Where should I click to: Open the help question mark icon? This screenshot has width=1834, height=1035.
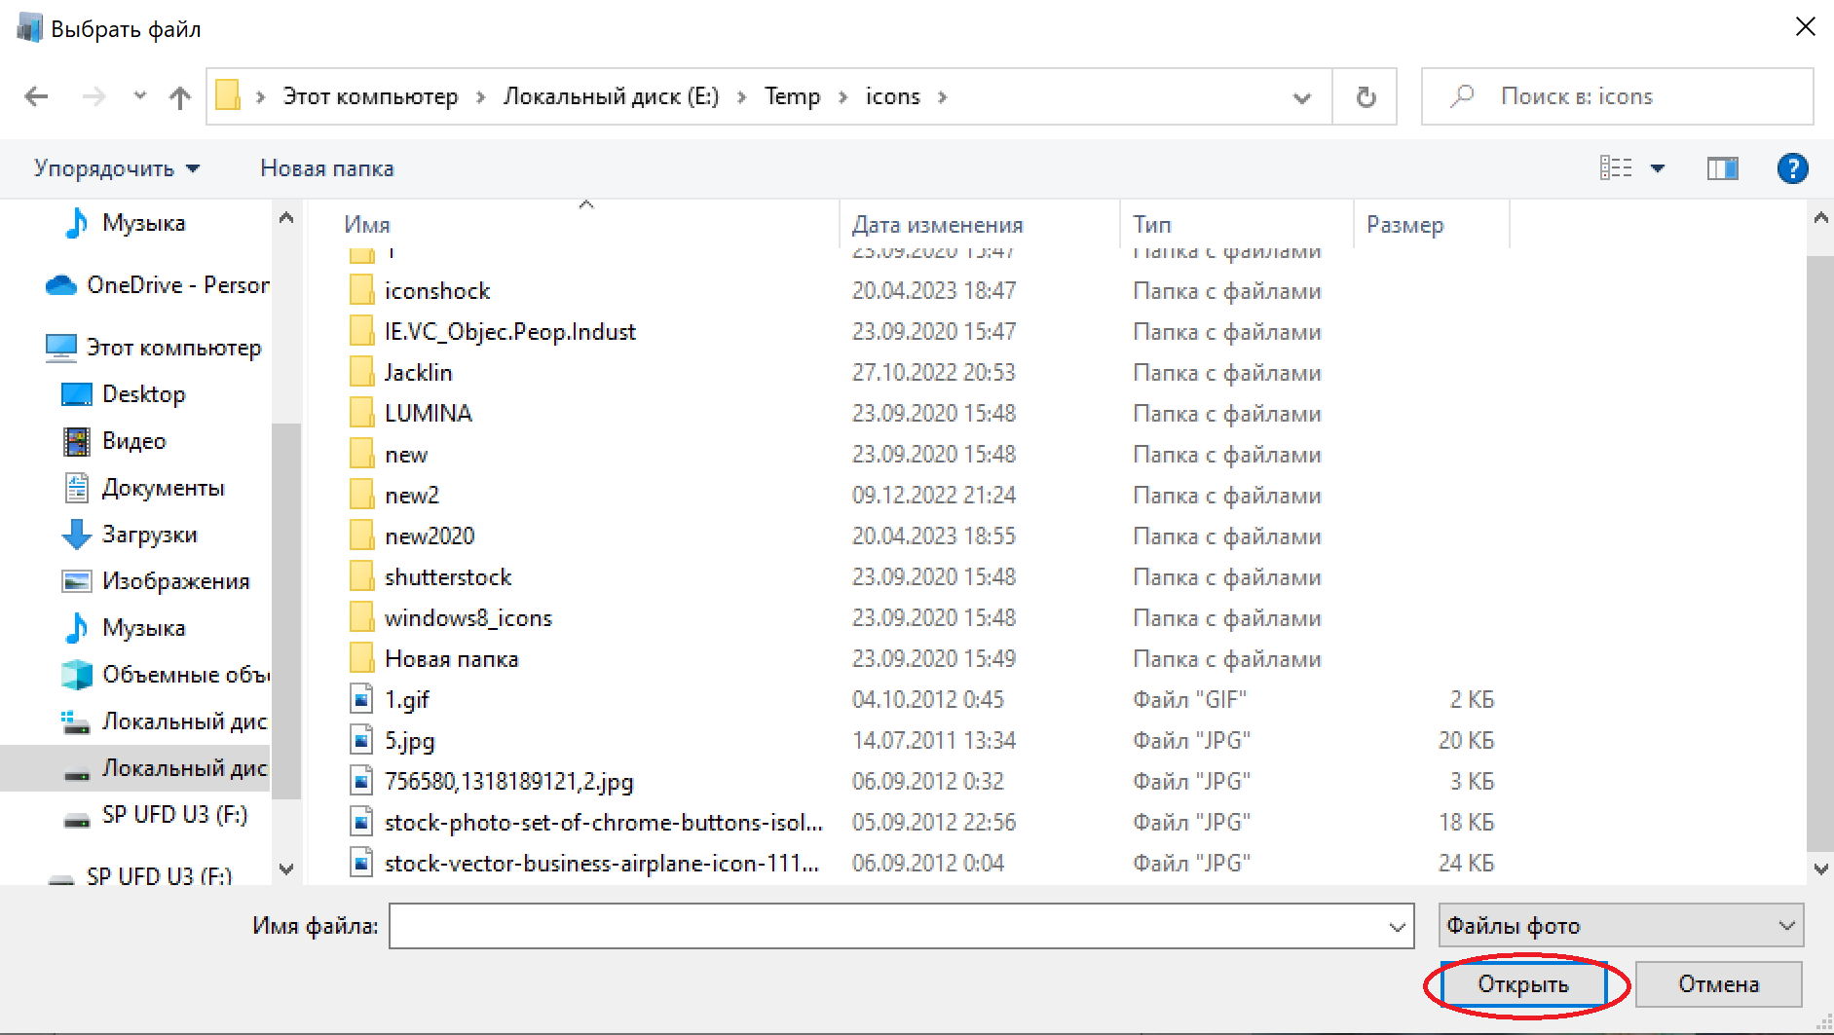[x=1792, y=168]
